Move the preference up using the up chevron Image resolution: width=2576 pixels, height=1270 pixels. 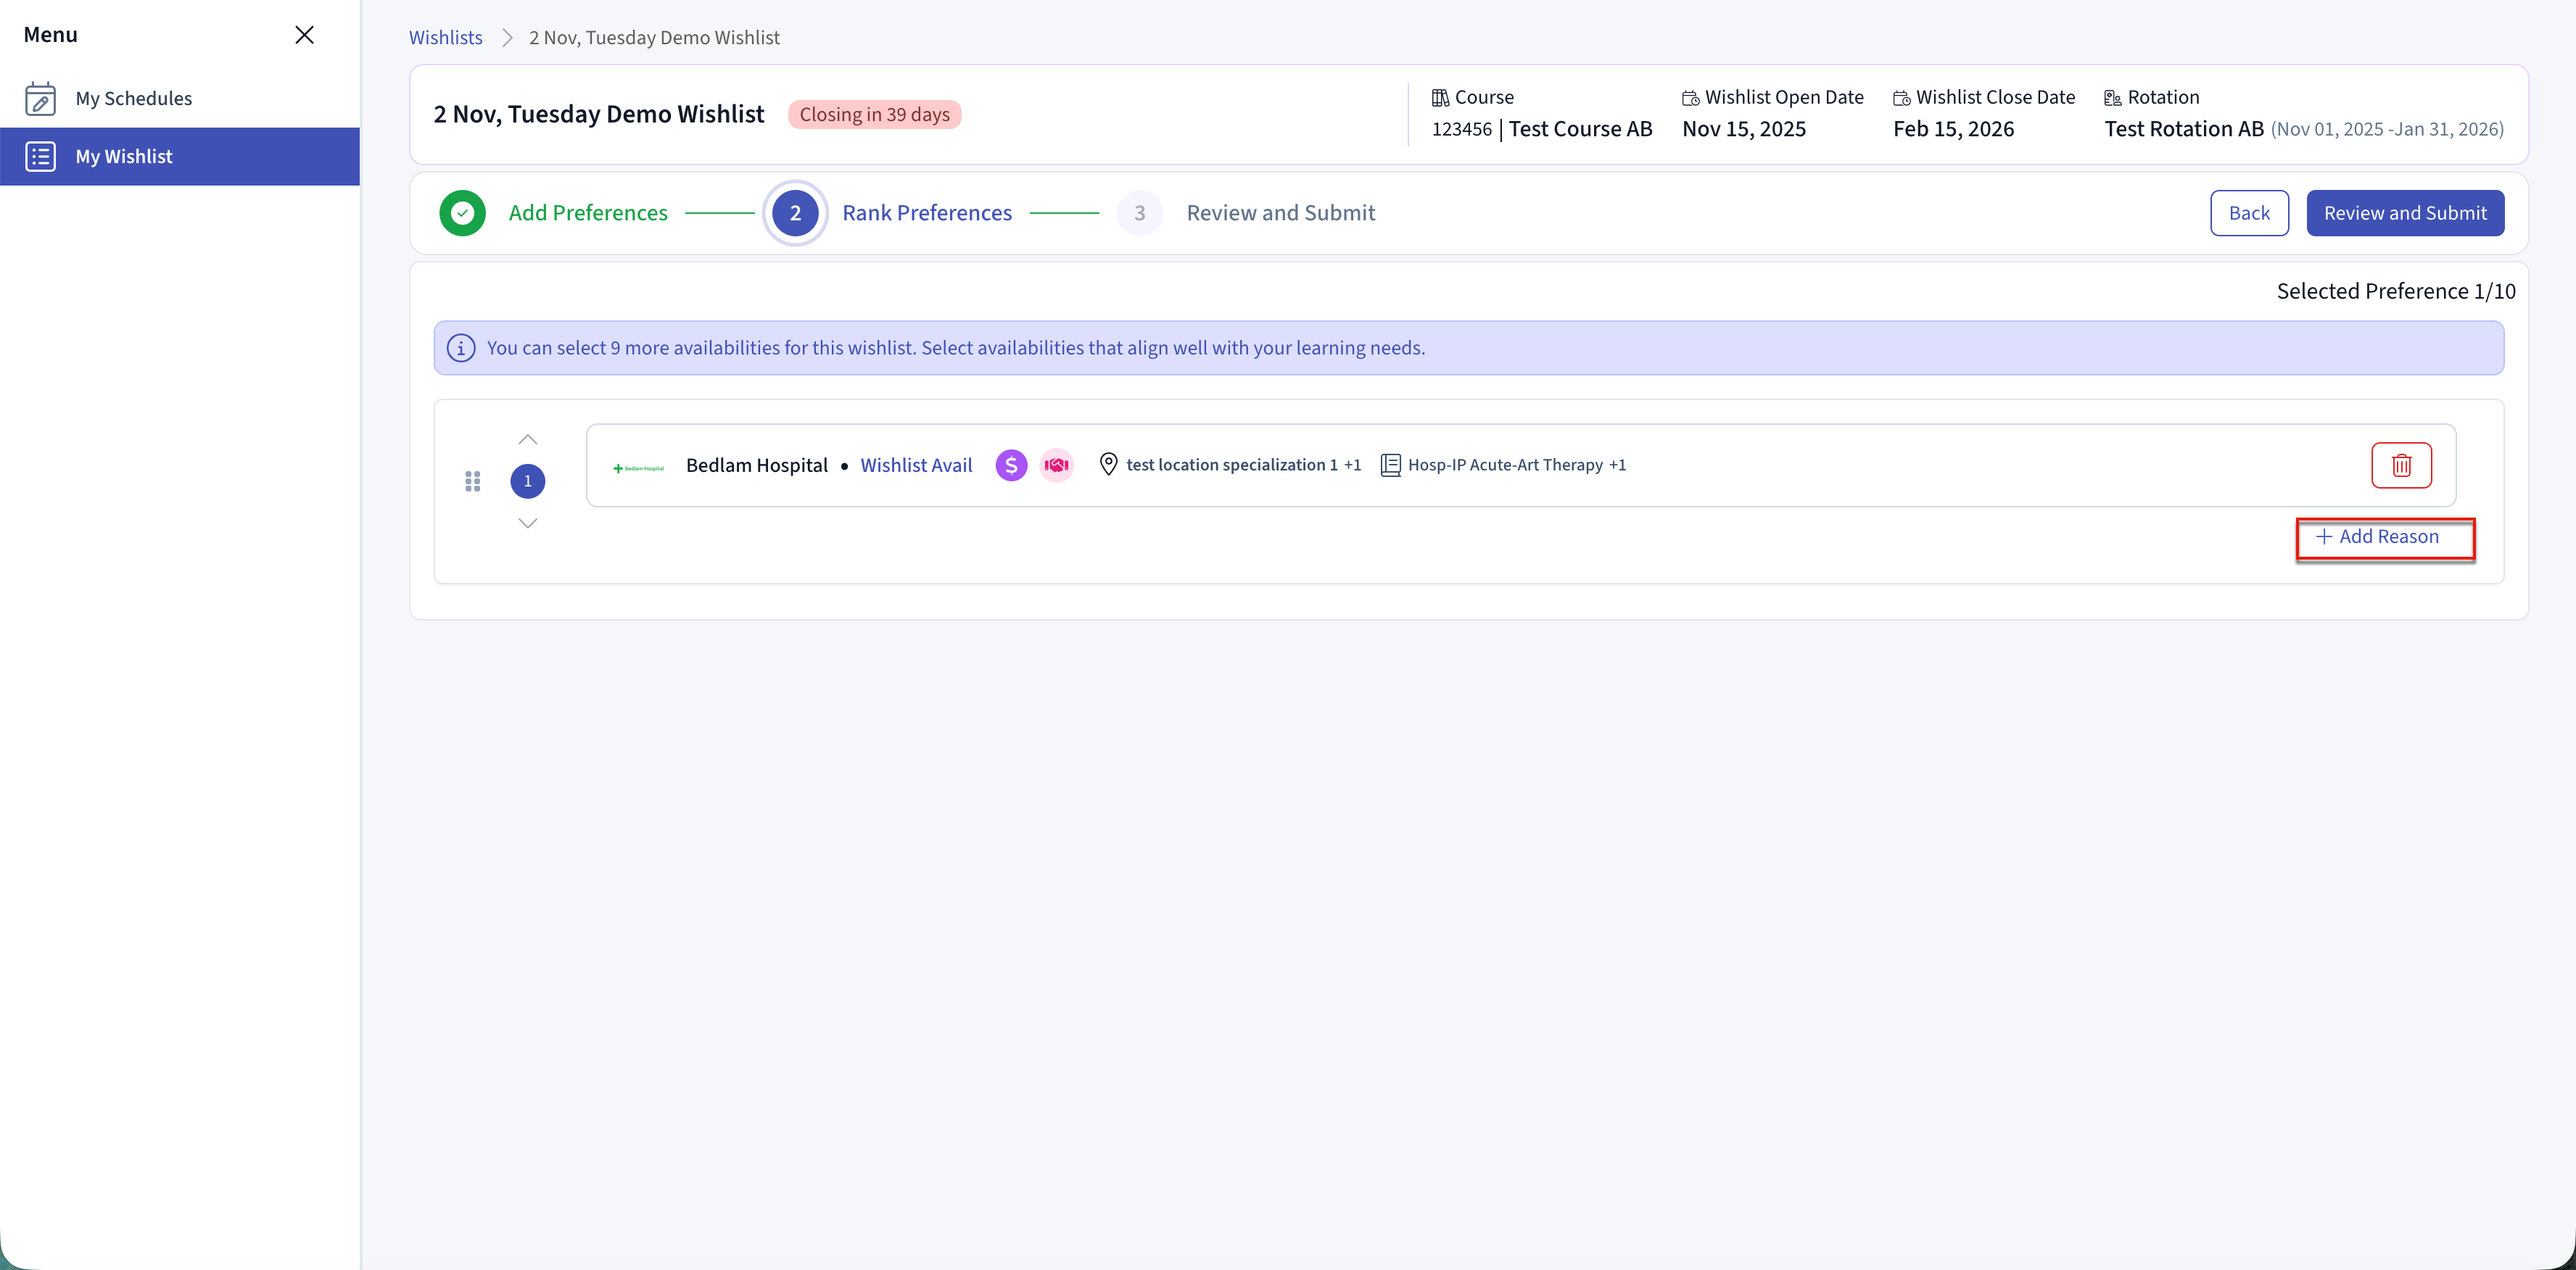[528, 440]
